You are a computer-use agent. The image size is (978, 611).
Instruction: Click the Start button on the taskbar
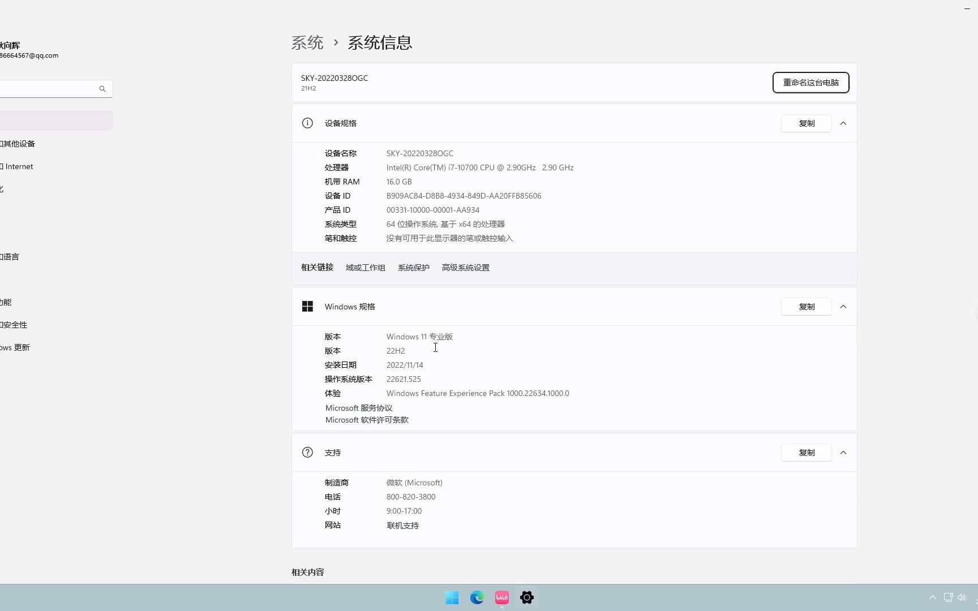[x=452, y=597]
